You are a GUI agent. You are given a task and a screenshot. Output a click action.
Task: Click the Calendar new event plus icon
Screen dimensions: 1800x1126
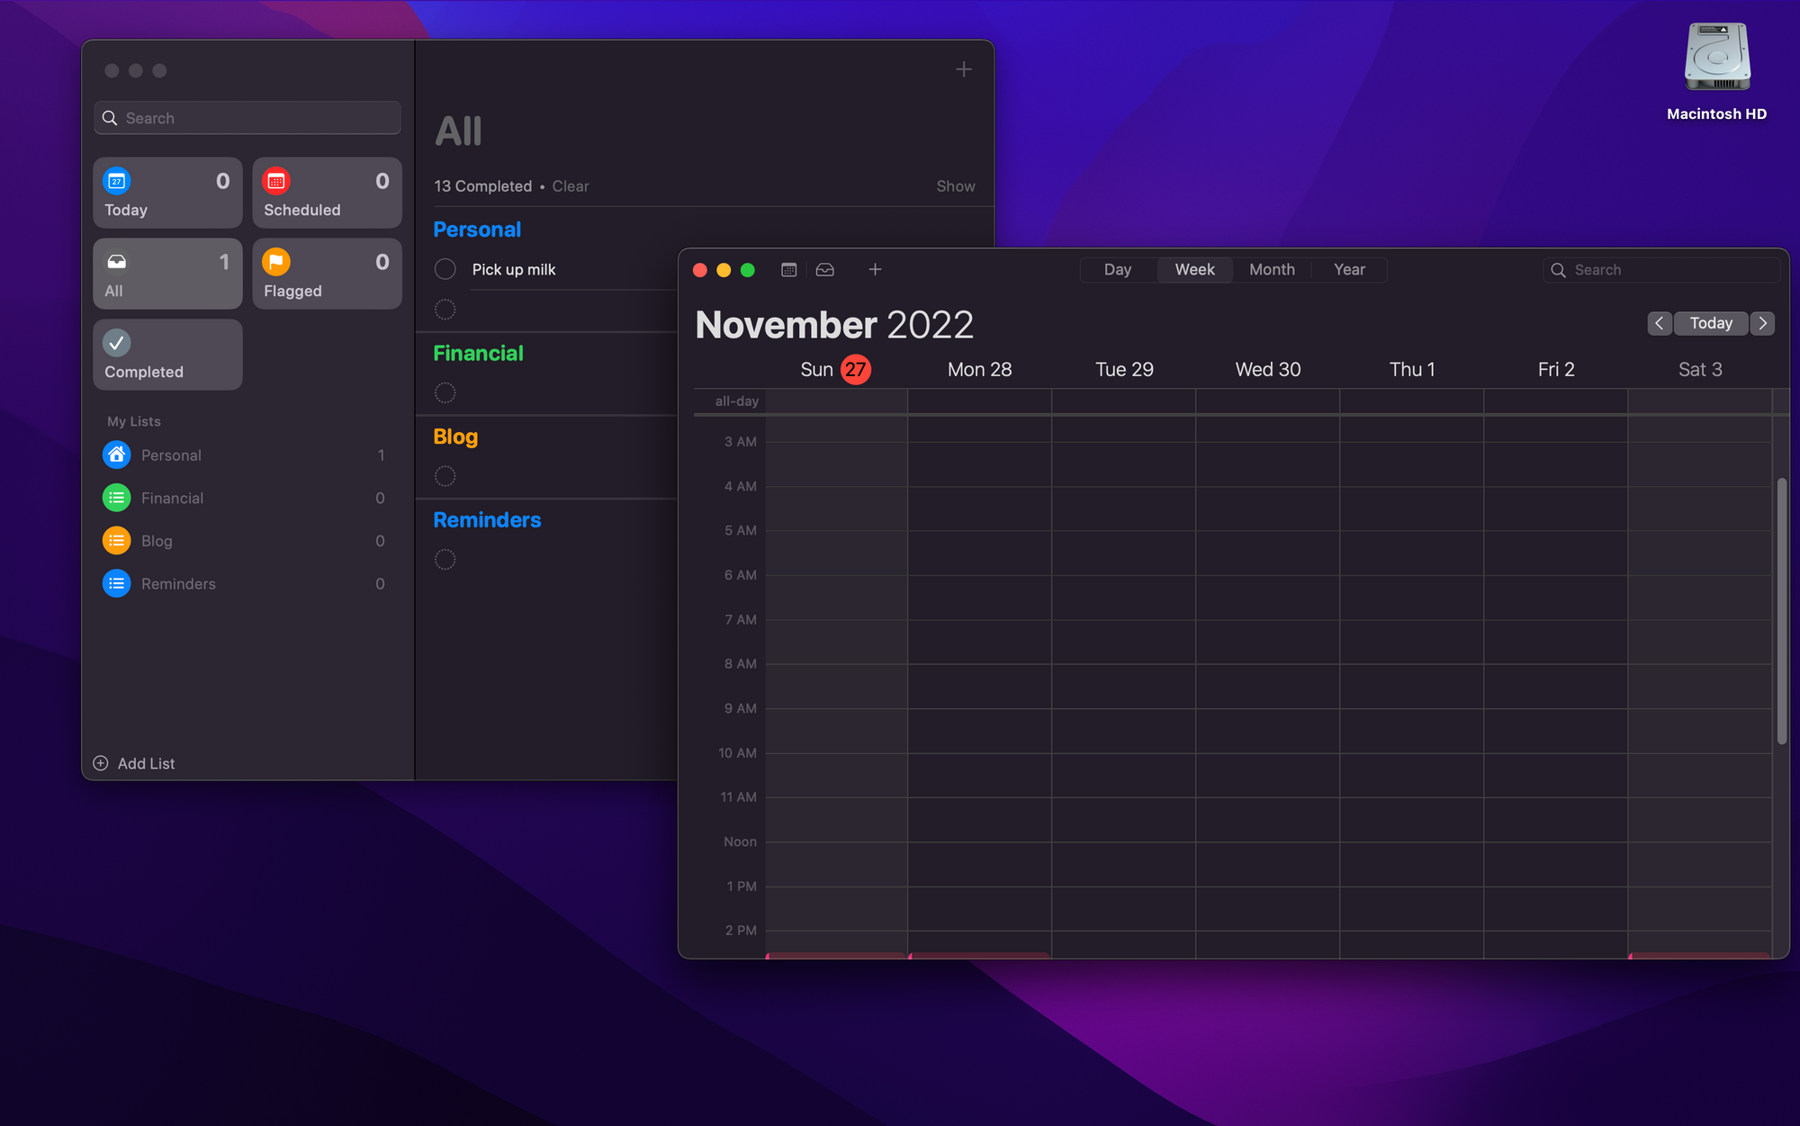point(876,268)
